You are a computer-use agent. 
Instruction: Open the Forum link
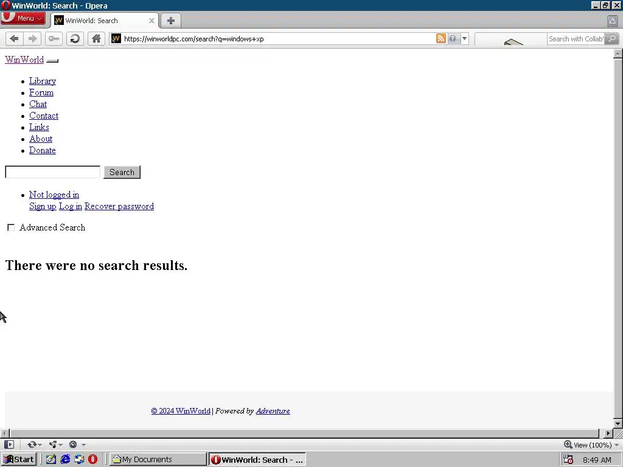tap(41, 92)
